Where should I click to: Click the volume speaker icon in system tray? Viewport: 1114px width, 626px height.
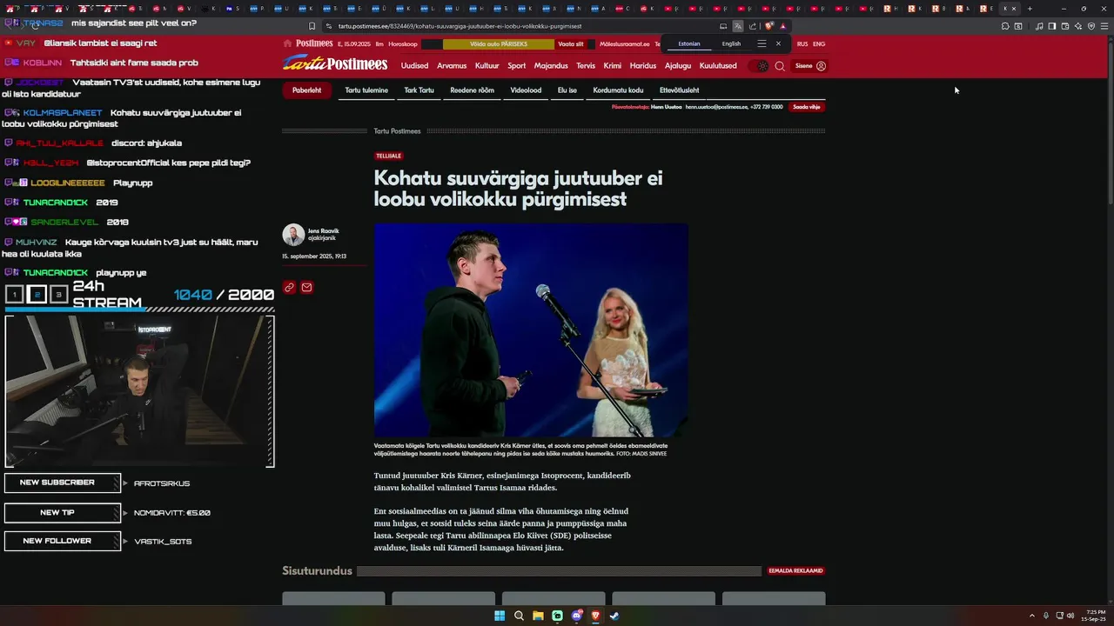pyautogui.click(x=1070, y=616)
